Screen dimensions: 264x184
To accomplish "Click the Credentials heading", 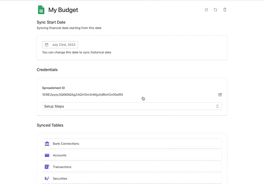I will (47, 70).
